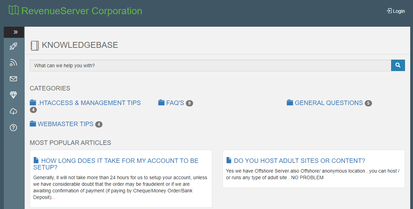Screen dimensions: 413x209
Task: Click the 'Generally, it will not take' excerpt
Action: point(120,188)
